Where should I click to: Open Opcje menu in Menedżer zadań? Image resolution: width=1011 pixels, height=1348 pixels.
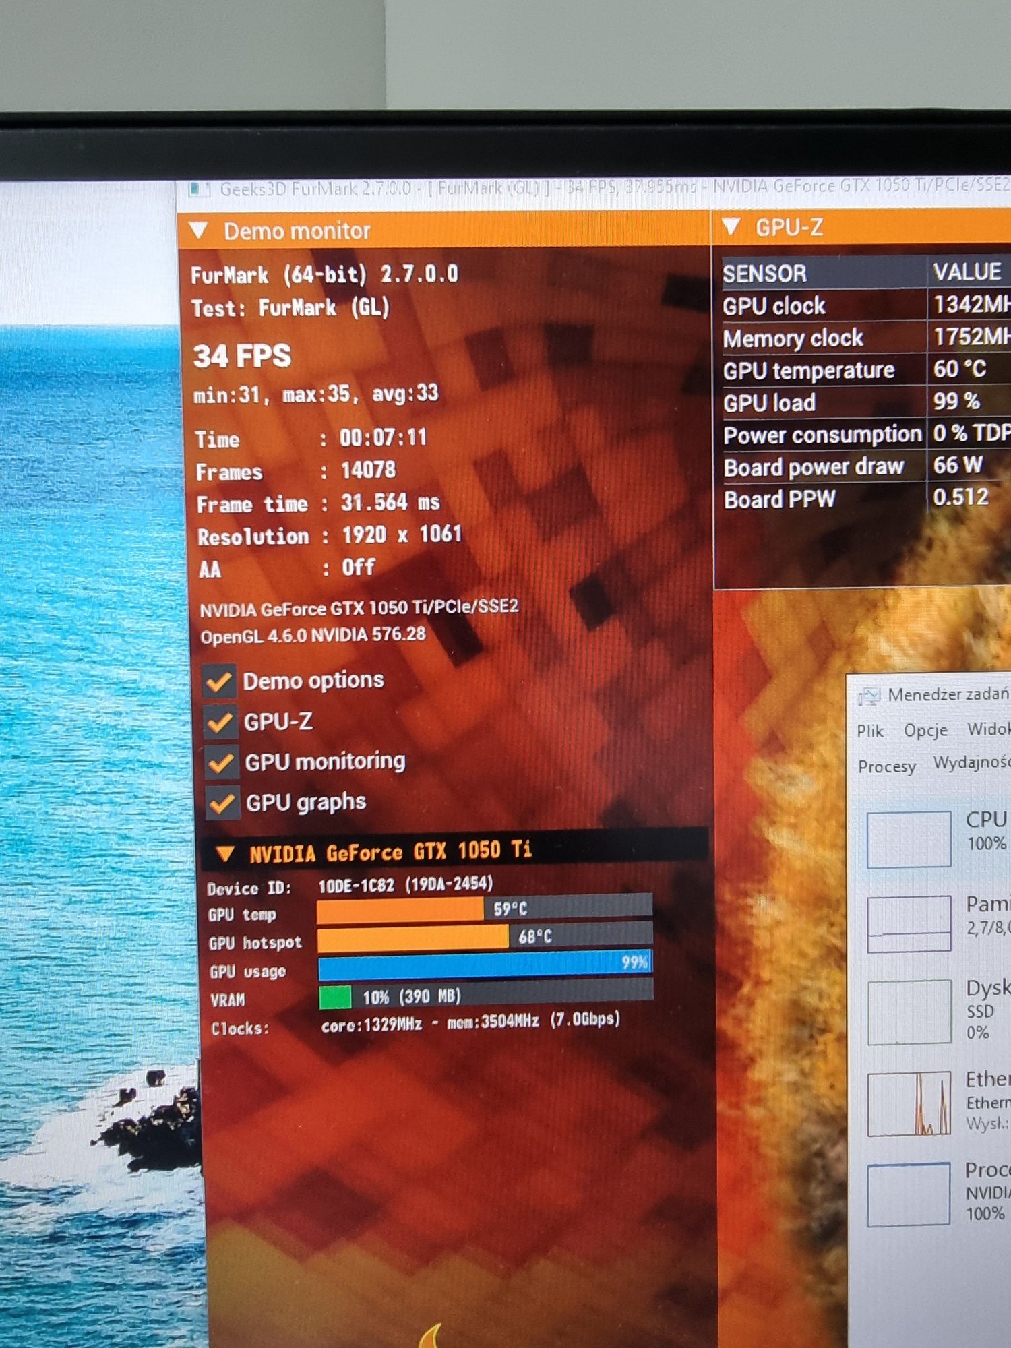point(925,730)
